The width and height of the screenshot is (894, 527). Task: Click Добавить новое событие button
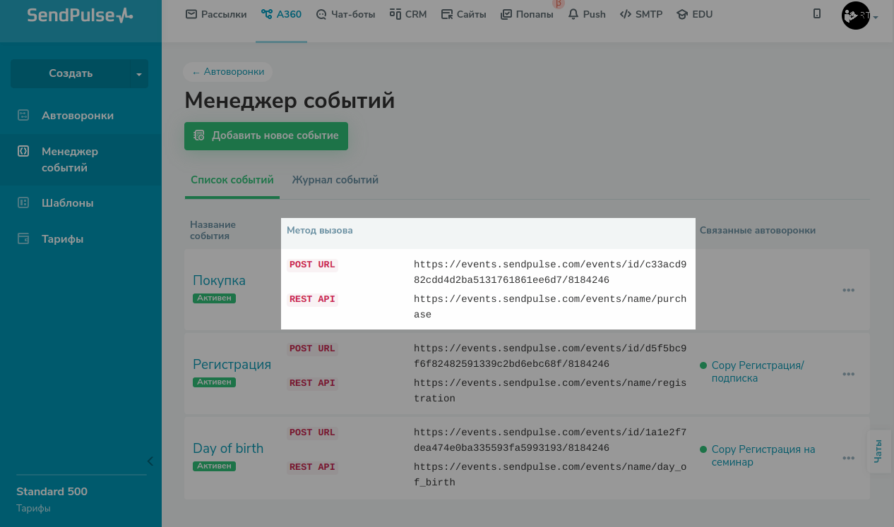click(x=266, y=135)
